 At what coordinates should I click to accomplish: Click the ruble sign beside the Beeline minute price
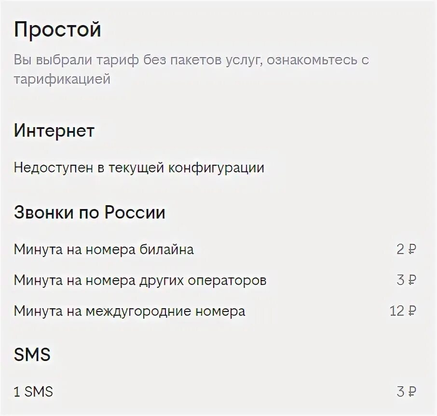click(412, 249)
